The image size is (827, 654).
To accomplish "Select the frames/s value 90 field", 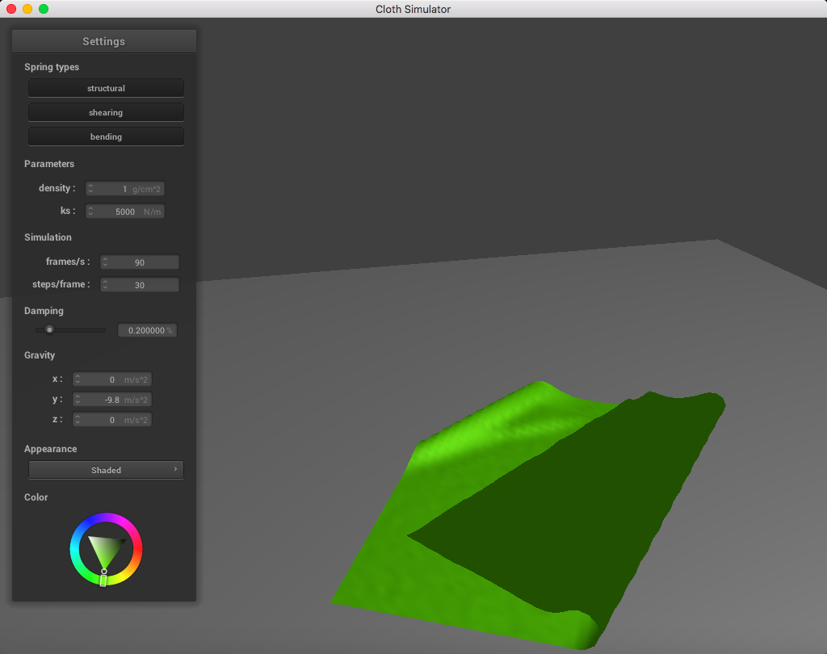I will point(139,262).
